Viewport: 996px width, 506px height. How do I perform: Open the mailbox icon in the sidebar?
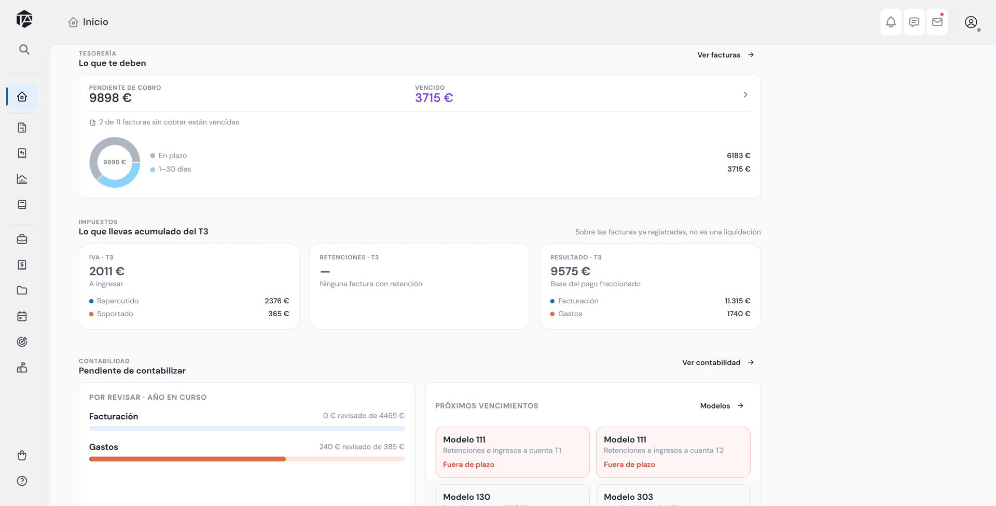coord(22,368)
